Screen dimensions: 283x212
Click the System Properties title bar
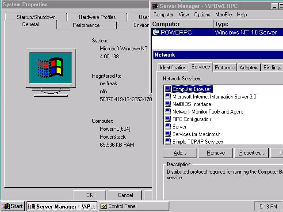point(76,4)
